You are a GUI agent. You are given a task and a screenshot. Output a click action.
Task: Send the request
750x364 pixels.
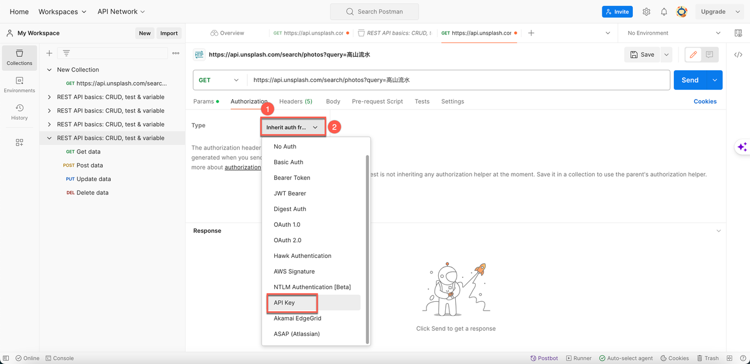coord(690,80)
